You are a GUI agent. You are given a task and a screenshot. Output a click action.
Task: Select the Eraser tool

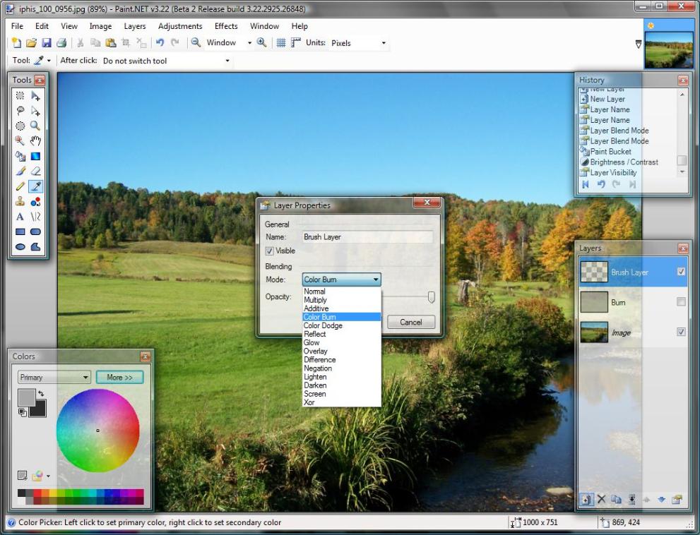[x=35, y=171]
